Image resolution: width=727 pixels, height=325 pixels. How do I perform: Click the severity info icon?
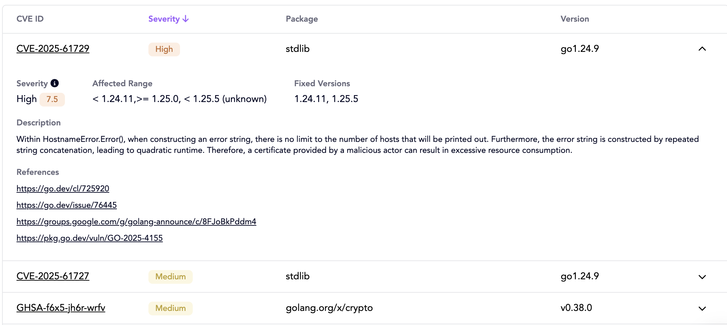(x=55, y=83)
